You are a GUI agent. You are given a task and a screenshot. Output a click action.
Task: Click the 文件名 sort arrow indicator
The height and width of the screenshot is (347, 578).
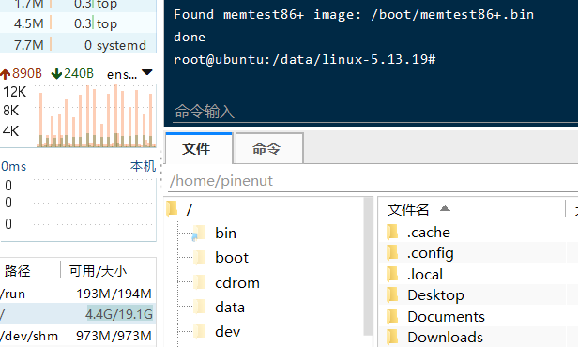(445, 208)
